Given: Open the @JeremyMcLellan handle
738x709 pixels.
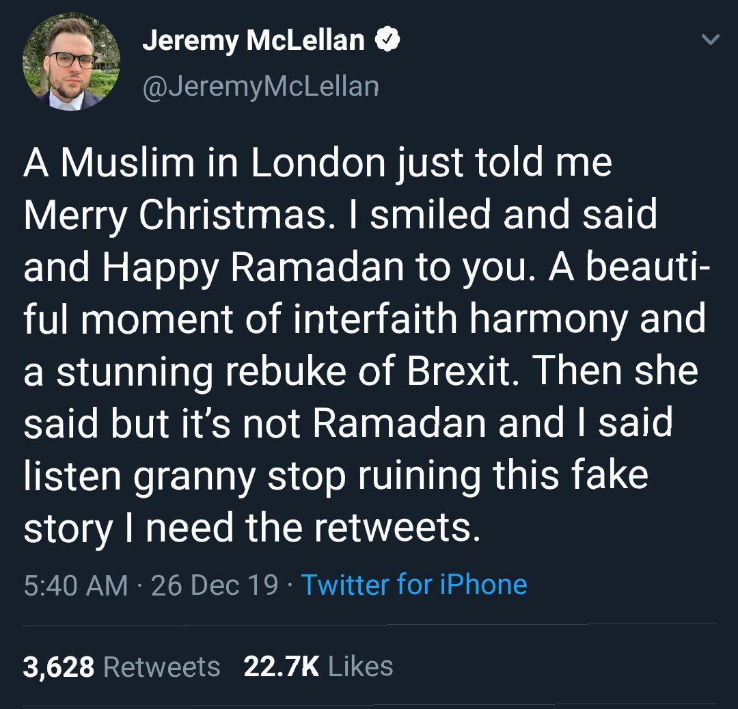Looking at the screenshot, I should coord(260,86).
